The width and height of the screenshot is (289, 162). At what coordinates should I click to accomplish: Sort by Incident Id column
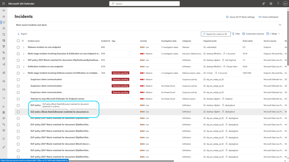tap(105, 41)
